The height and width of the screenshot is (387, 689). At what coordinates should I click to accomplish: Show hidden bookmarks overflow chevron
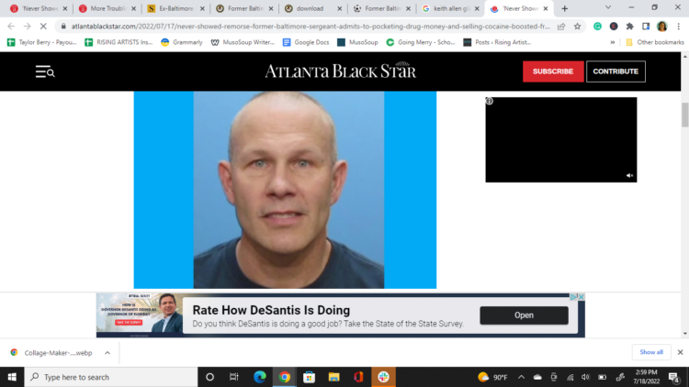point(613,42)
